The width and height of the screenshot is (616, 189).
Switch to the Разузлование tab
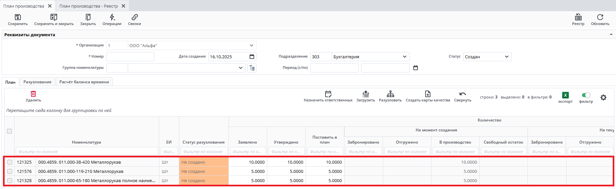click(37, 82)
